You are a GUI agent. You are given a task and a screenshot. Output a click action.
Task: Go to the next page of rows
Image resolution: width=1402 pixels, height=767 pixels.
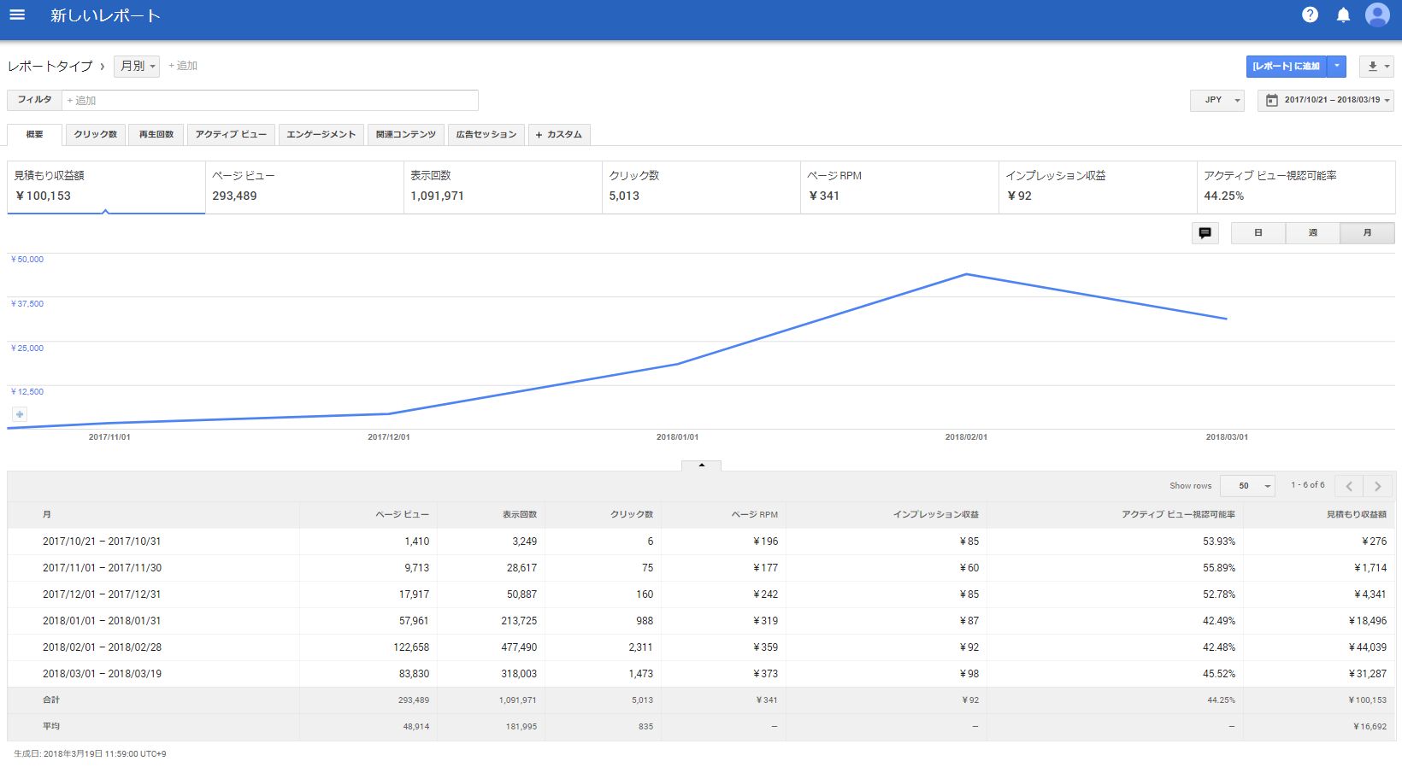[x=1377, y=486]
